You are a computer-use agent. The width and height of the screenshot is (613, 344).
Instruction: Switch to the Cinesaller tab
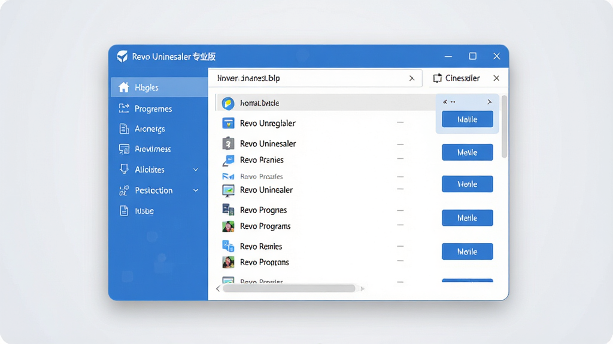(463, 78)
